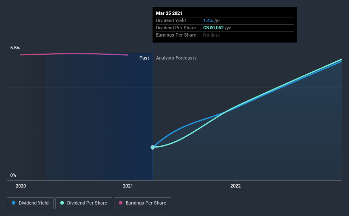This screenshot has height=216, width=349.
Task: Select the 2021 x-axis label
Action: click(128, 186)
